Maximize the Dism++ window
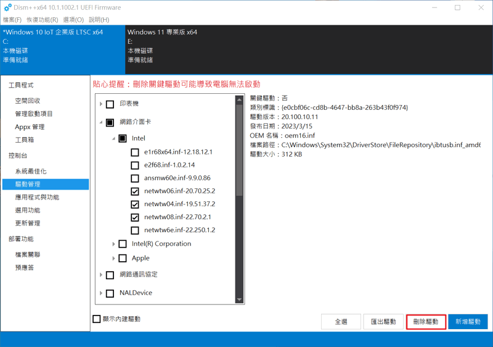The width and height of the screenshot is (493, 347). click(x=457, y=7)
